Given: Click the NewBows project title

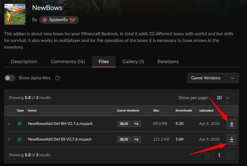Looking at the screenshot, I should coord(47,8).
